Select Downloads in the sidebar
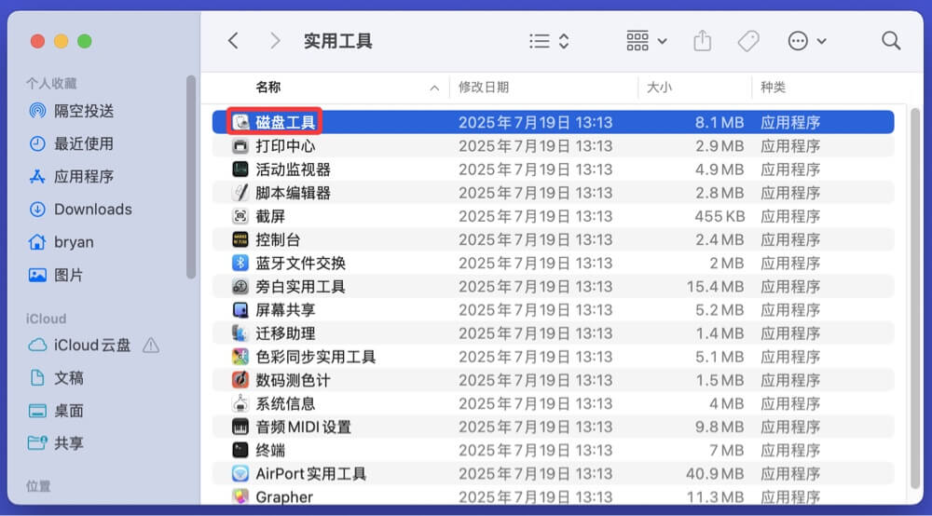 pyautogui.click(x=92, y=210)
